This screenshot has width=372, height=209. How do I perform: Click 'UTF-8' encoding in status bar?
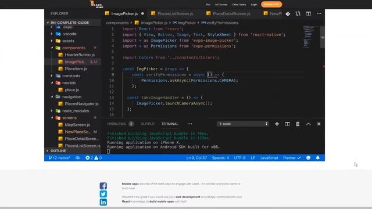(x=239, y=158)
